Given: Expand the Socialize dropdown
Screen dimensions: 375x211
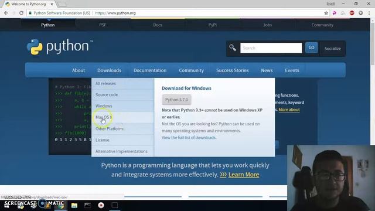Looking at the screenshot, I should click(332, 49).
